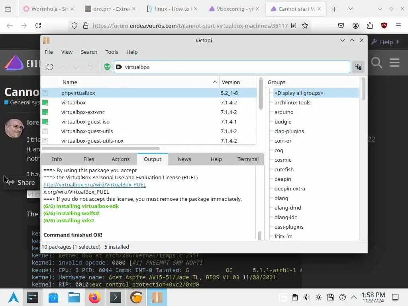
Task: Open the Search menu in Octopi
Action: coord(89,52)
